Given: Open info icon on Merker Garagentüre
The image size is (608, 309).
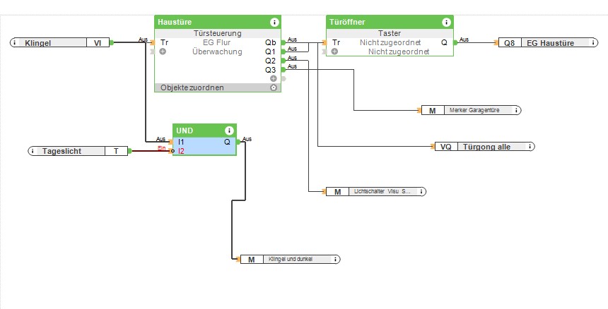Looking at the screenshot, I should pos(516,110).
